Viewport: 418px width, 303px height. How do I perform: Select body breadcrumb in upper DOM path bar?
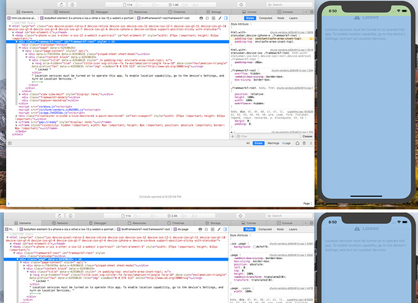pyautogui.click(x=87, y=18)
